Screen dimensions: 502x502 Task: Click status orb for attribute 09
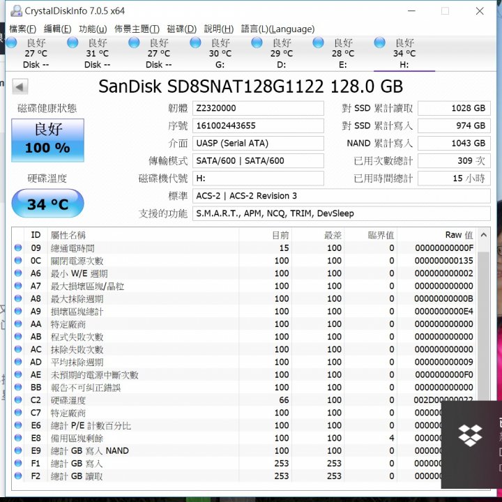pyautogui.click(x=18, y=248)
